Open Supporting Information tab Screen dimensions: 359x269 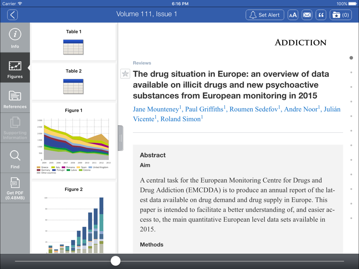15,128
